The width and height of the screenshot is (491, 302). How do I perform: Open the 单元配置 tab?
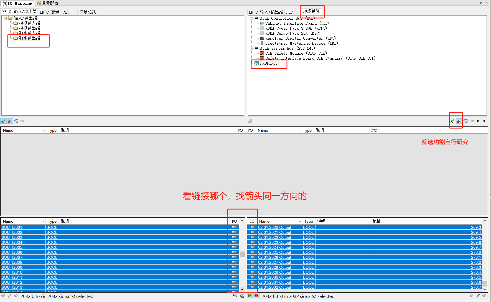pos(48,3)
